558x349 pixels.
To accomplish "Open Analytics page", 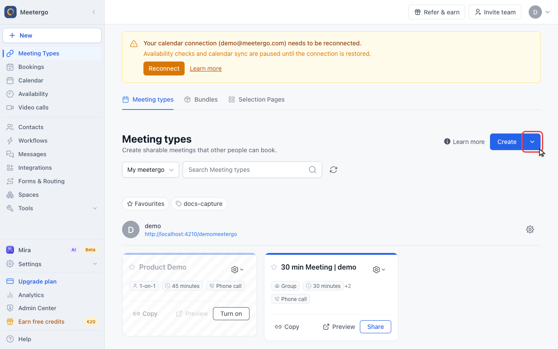I will [52, 295].
